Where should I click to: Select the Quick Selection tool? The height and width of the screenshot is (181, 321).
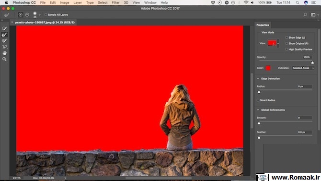[x=4, y=28]
